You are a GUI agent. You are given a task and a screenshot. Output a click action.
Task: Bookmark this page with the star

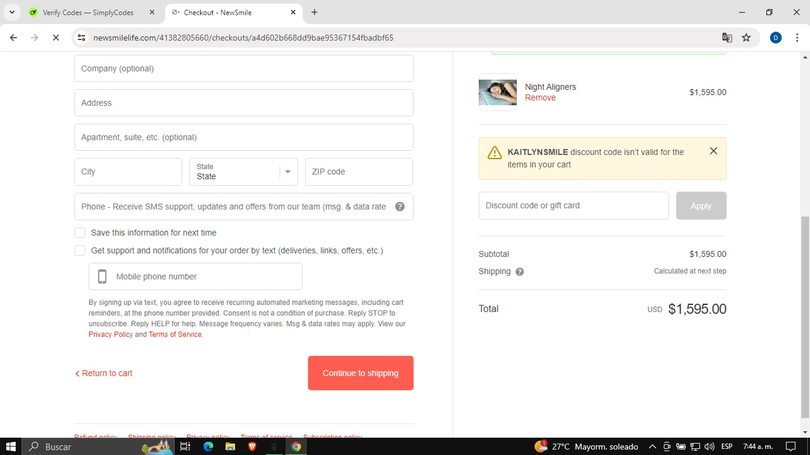(x=746, y=38)
